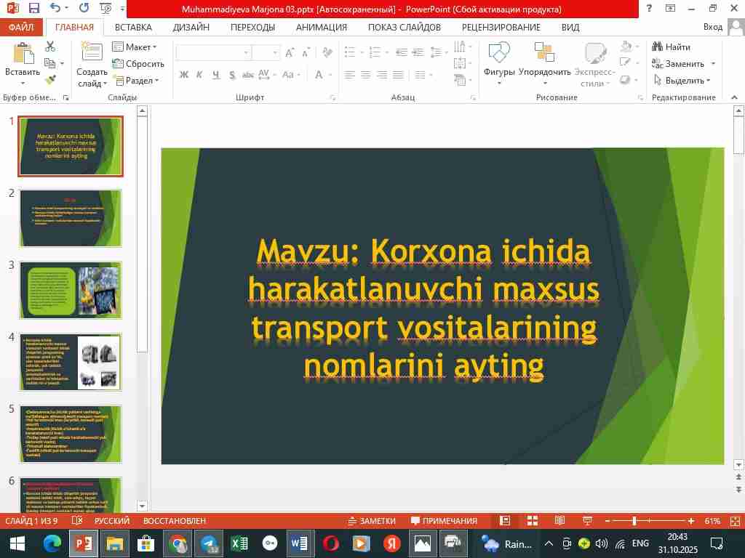Toggle italic (К) formatting
The width and height of the screenshot is (745, 558).
(x=199, y=75)
